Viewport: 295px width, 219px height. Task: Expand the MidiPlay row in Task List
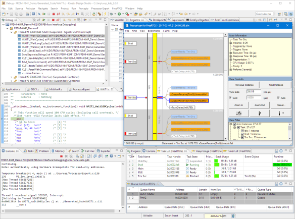click(129, 161)
